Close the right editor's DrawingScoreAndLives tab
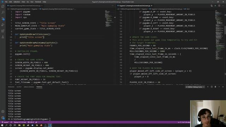 tap(151, 6)
